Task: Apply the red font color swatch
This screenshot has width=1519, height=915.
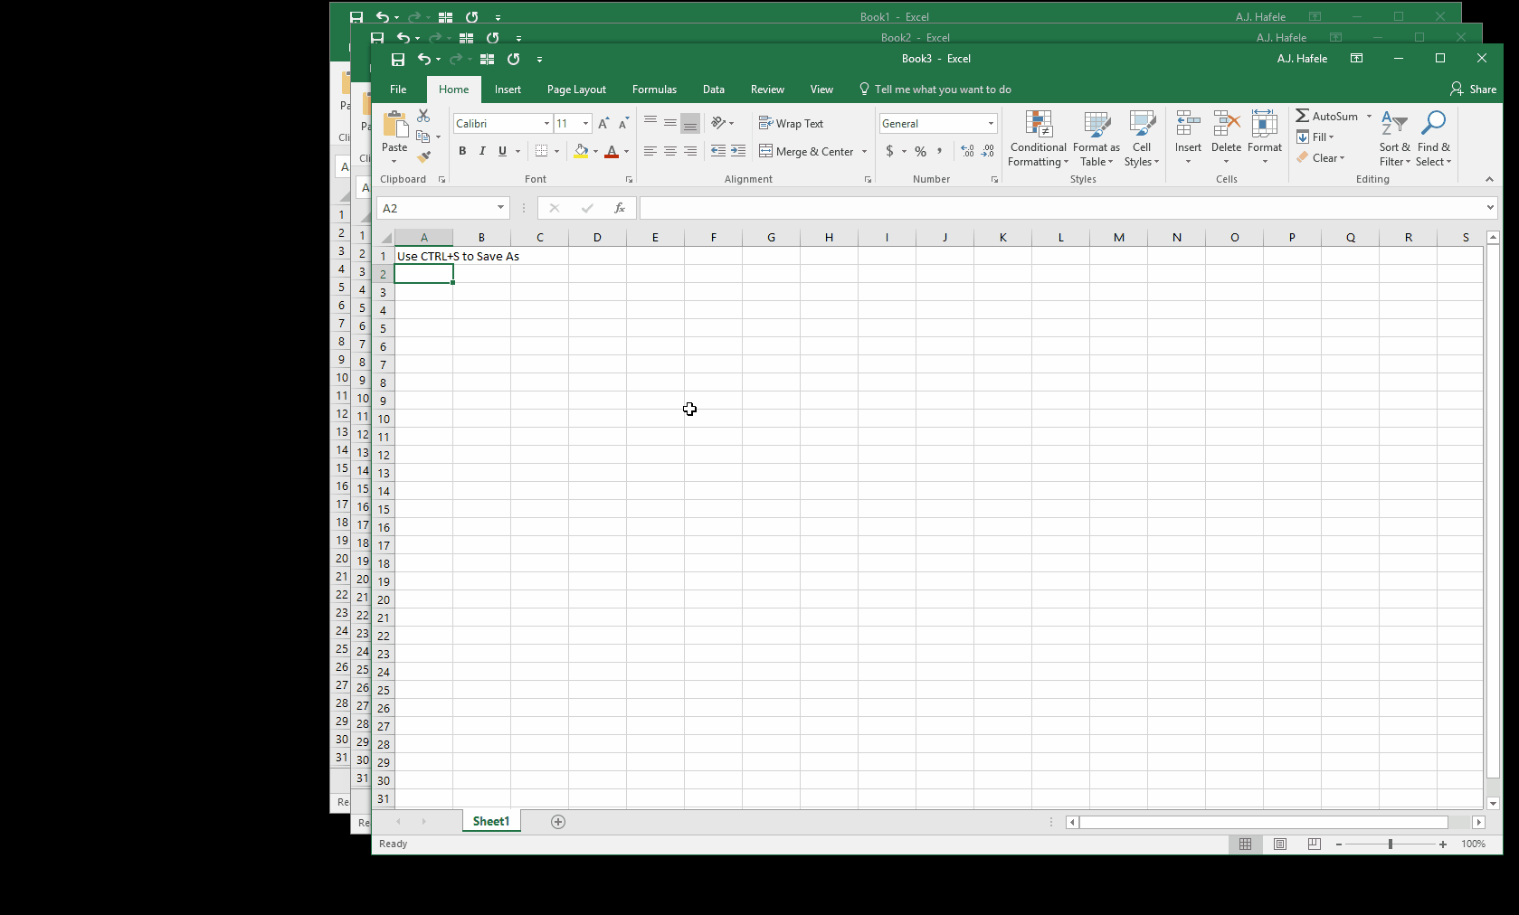Action: click(x=612, y=151)
